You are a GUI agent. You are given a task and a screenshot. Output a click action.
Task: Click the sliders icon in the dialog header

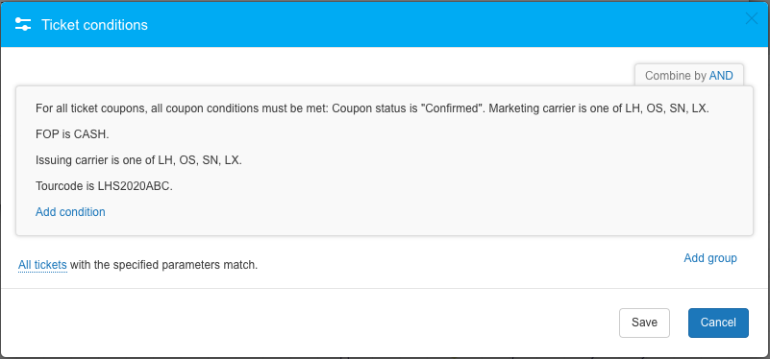click(23, 25)
